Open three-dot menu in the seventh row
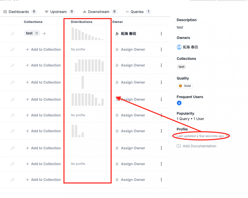 (x=161, y=131)
